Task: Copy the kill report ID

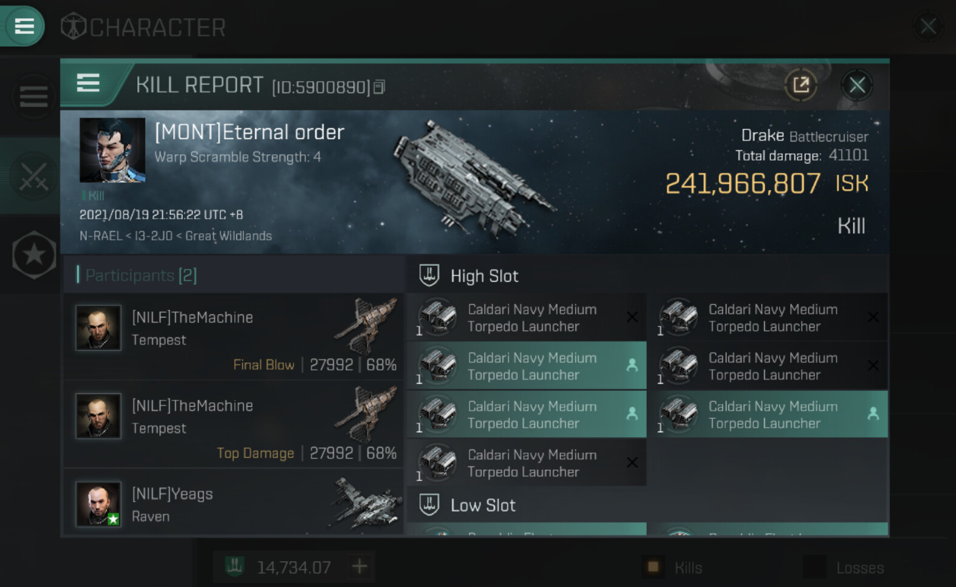Action: (379, 87)
